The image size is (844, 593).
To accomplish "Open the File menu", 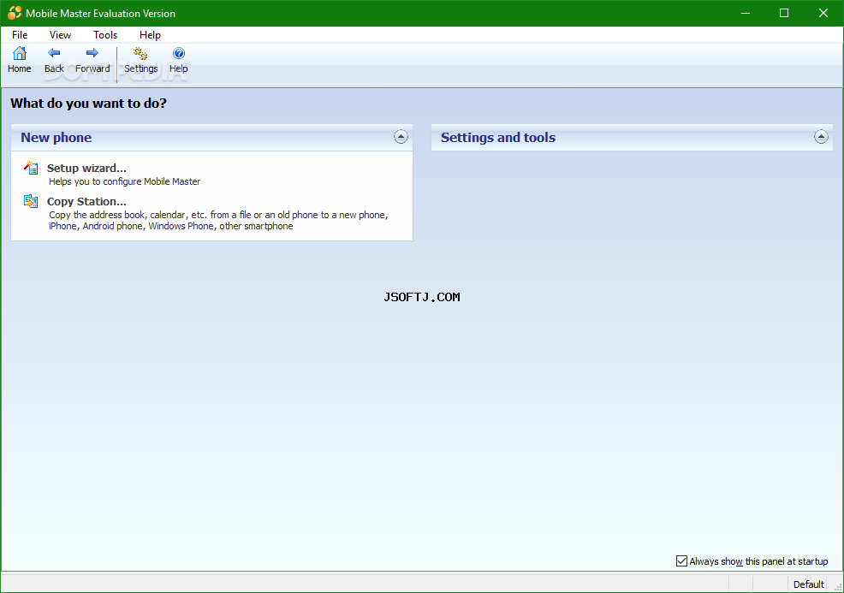I will pyautogui.click(x=20, y=35).
